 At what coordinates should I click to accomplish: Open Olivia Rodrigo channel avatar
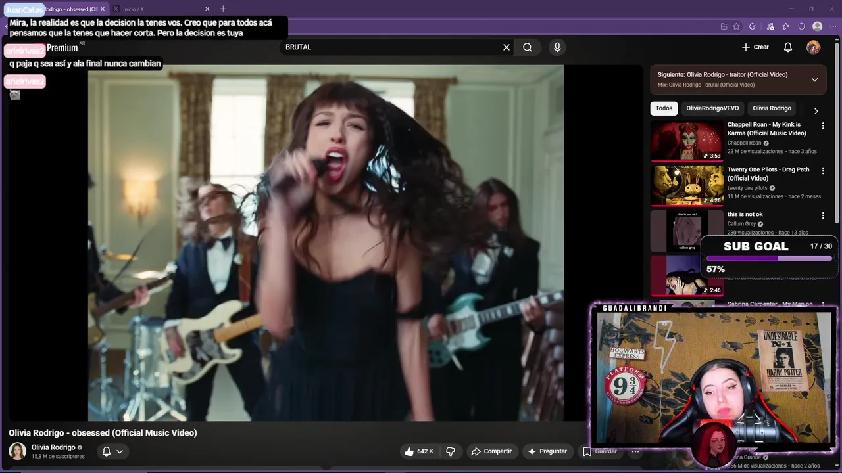click(17, 451)
